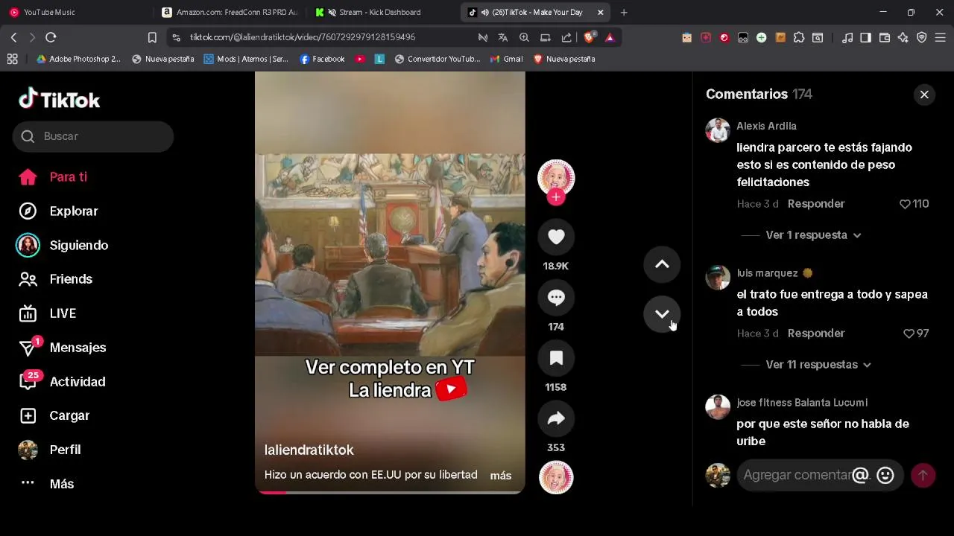
Task: Follow creator with the red plus badge
Action: [556, 197]
